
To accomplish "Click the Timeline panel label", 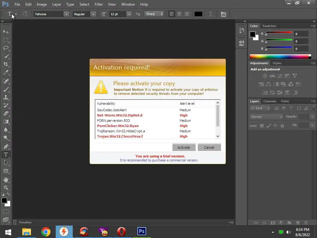I will coord(25,222).
